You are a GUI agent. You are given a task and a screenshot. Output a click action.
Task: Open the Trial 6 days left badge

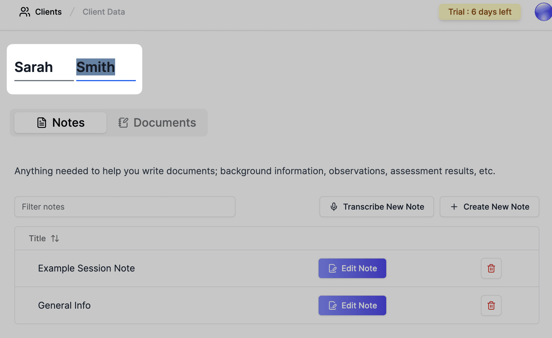point(479,12)
